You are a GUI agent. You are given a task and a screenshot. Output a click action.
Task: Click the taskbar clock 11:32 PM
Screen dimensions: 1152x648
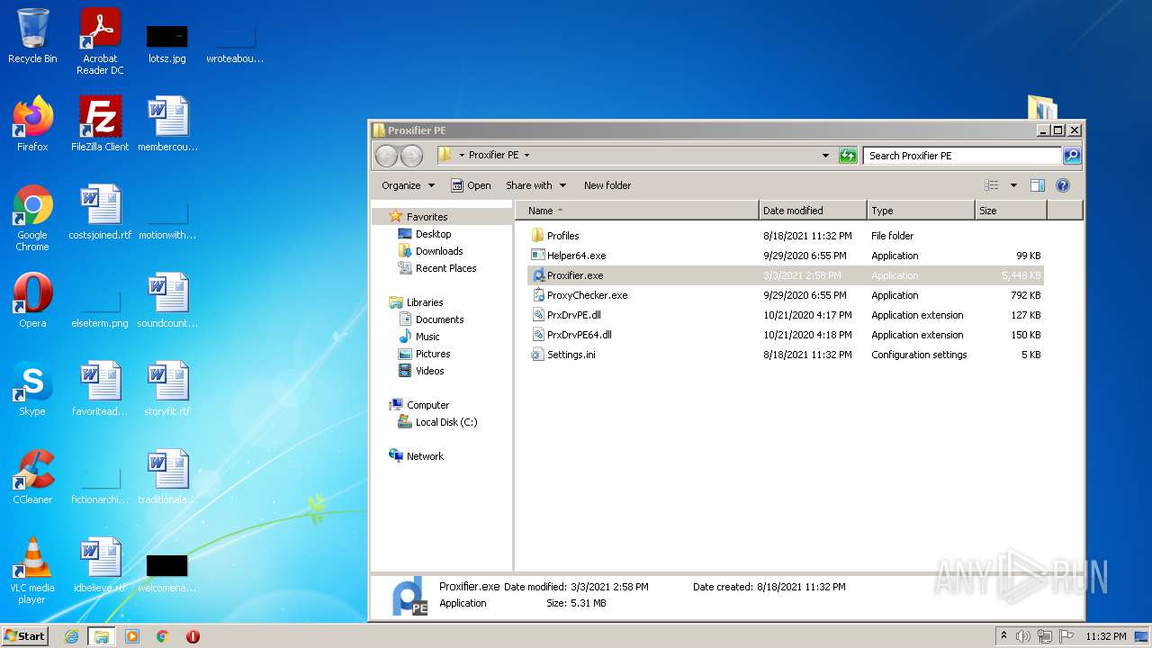pyautogui.click(x=1105, y=636)
